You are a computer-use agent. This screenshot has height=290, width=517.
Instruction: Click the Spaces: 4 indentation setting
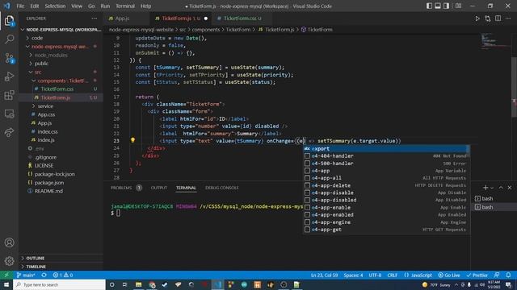pyautogui.click(x=353, y=275)
